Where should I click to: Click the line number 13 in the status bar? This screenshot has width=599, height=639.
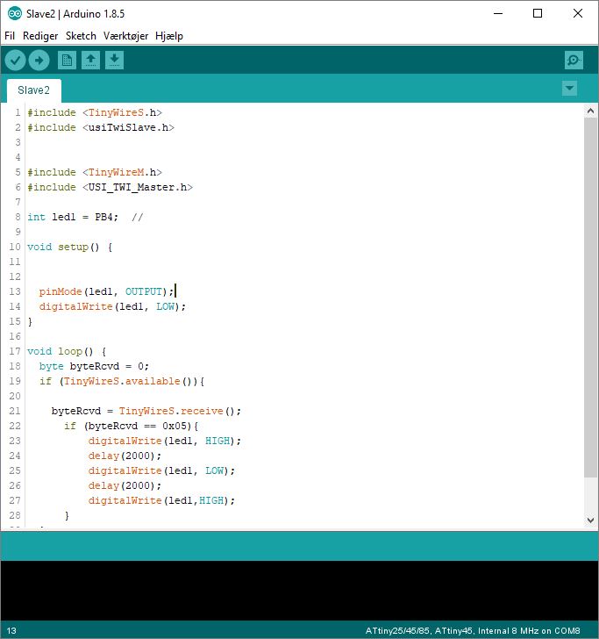11,631
